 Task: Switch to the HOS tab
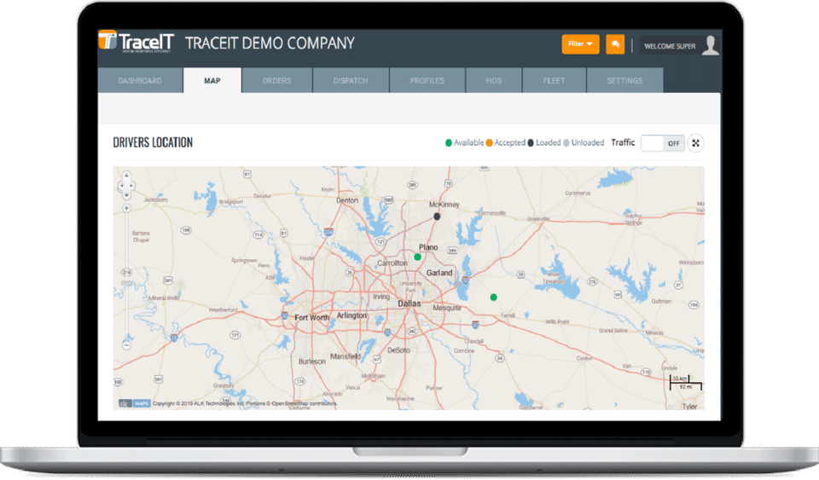click(494, 80)
